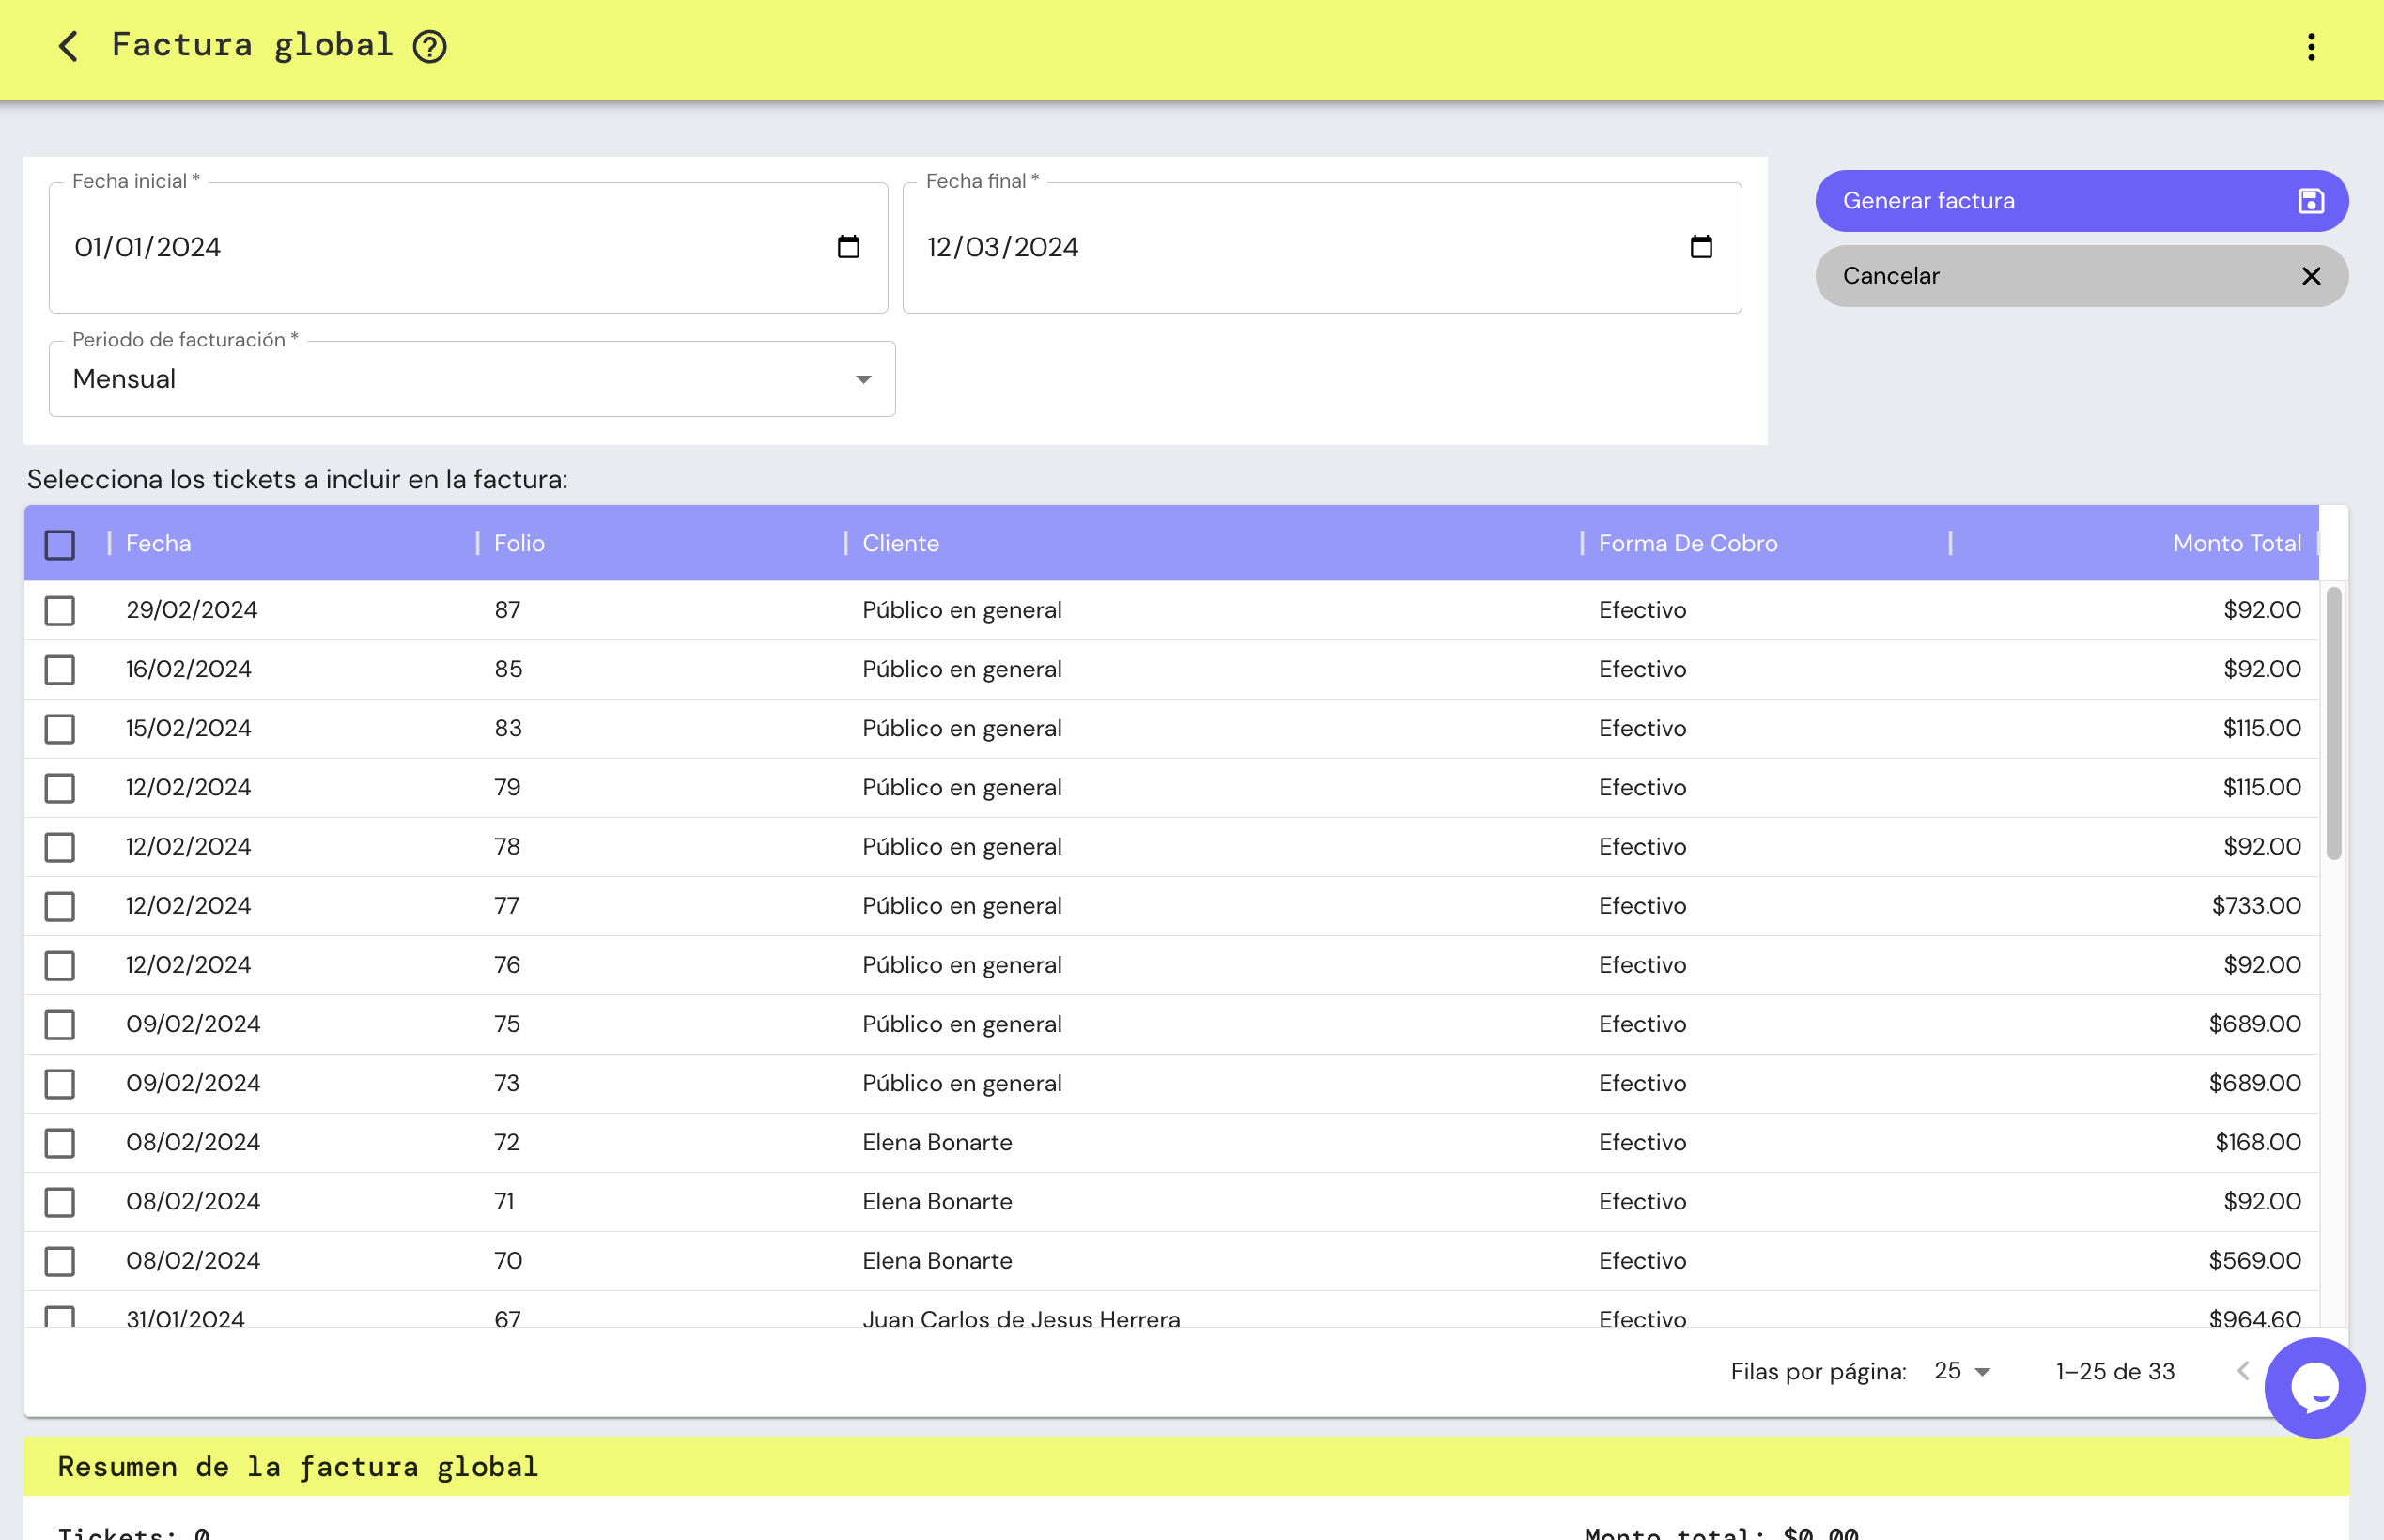Click the previous page chevron in pagination
Screen dimensions: 2384x1540
click(2245, 1371)
